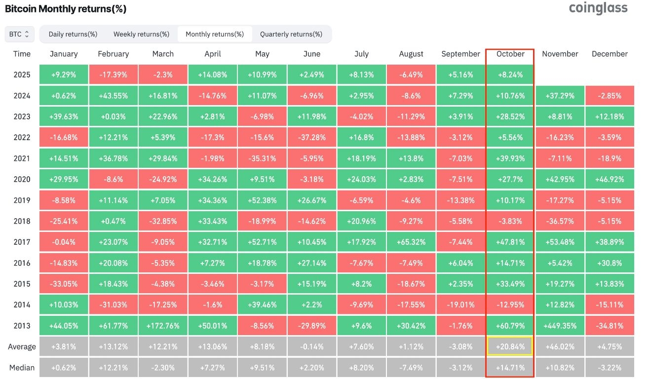Select the Monthly returns(%) tab
Screen dimensions: 647x379
[x=214, y=34]
